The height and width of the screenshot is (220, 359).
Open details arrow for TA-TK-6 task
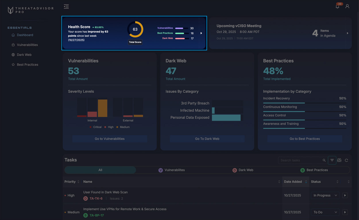pyautogui.click(x=345, y=195)
